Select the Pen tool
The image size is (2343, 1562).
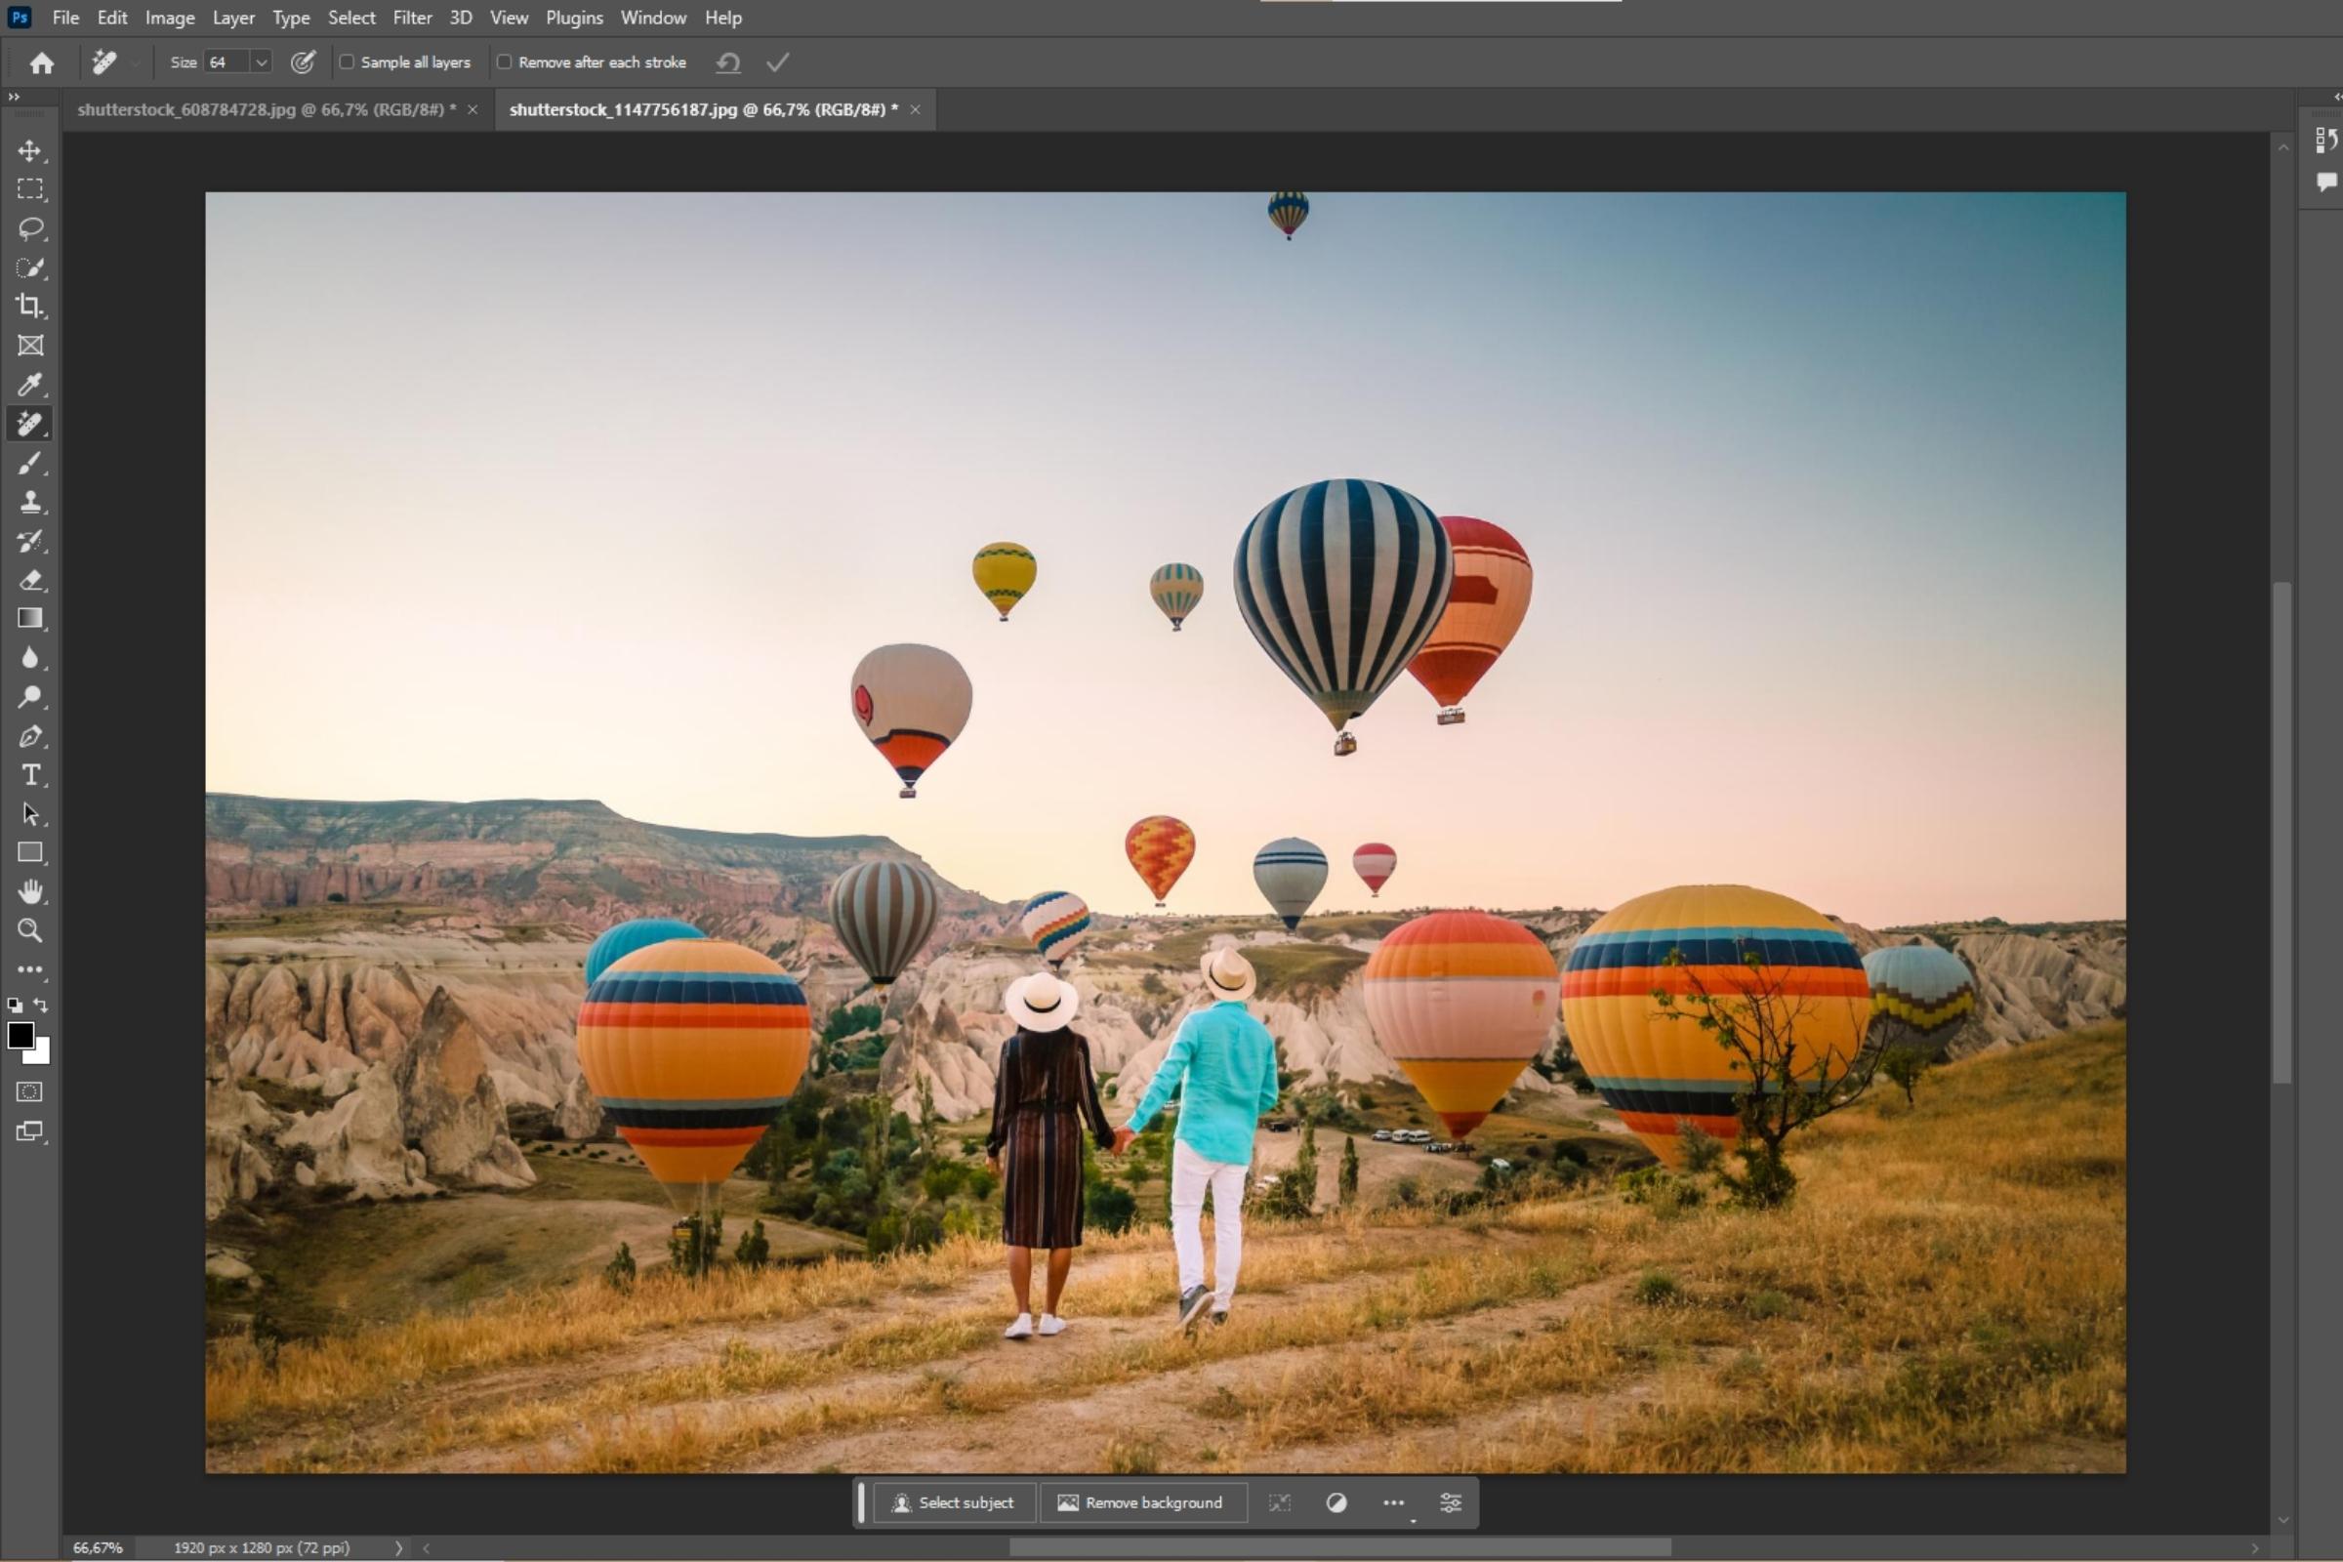(x=30, y=736)
